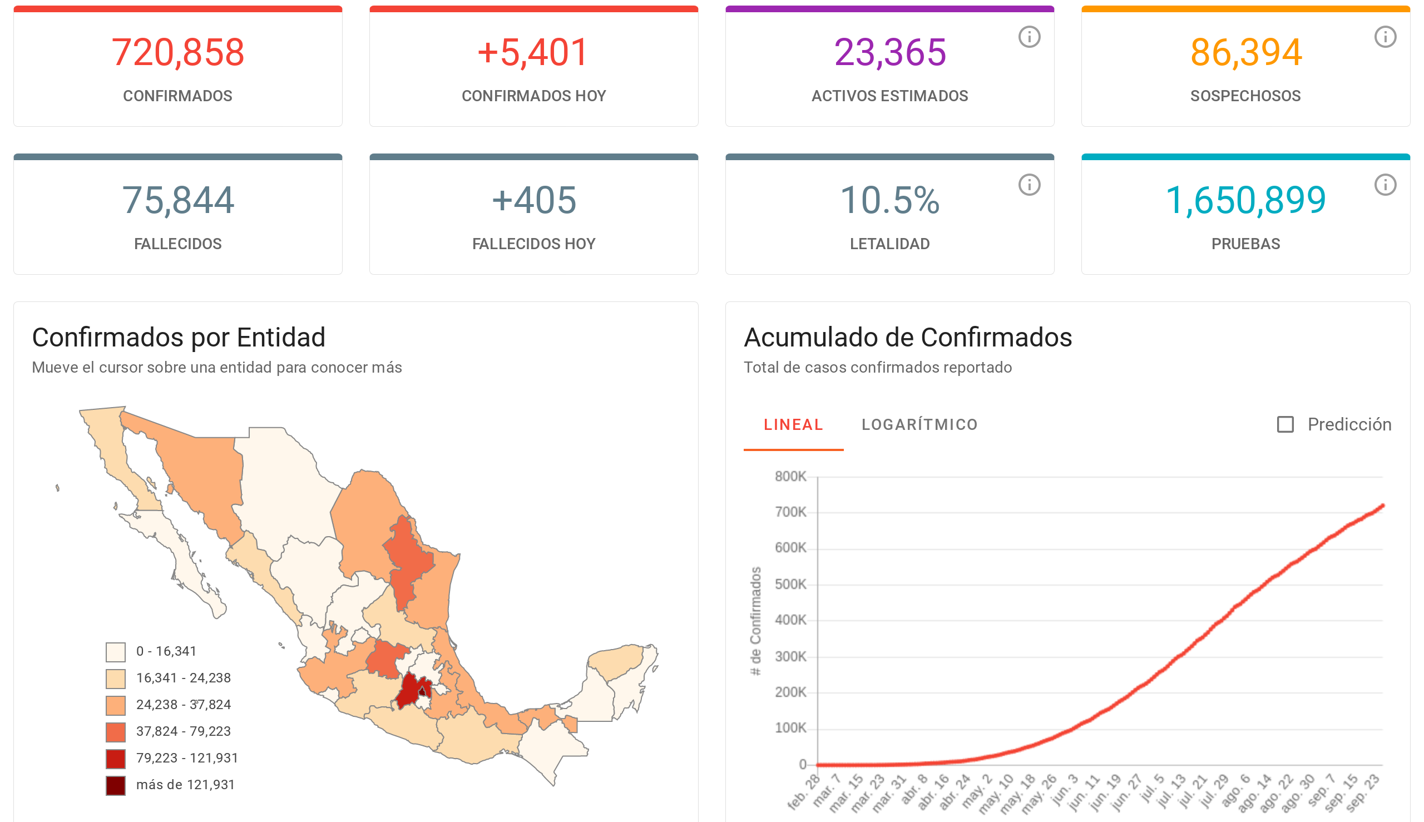This screenshot has height=822, width=1424.
Task: Select the Lineal chart tab
Action: [x=793, y=424]
